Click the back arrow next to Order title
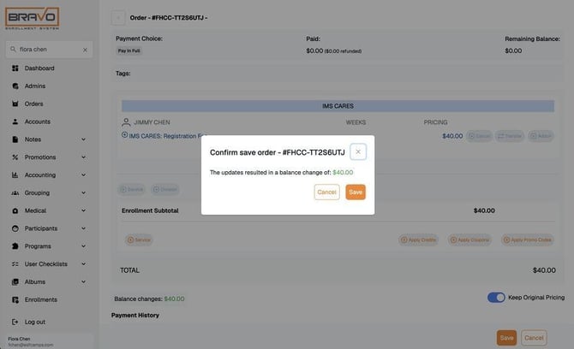The width and height of the screenshot is (574, 349). [118, 18]
